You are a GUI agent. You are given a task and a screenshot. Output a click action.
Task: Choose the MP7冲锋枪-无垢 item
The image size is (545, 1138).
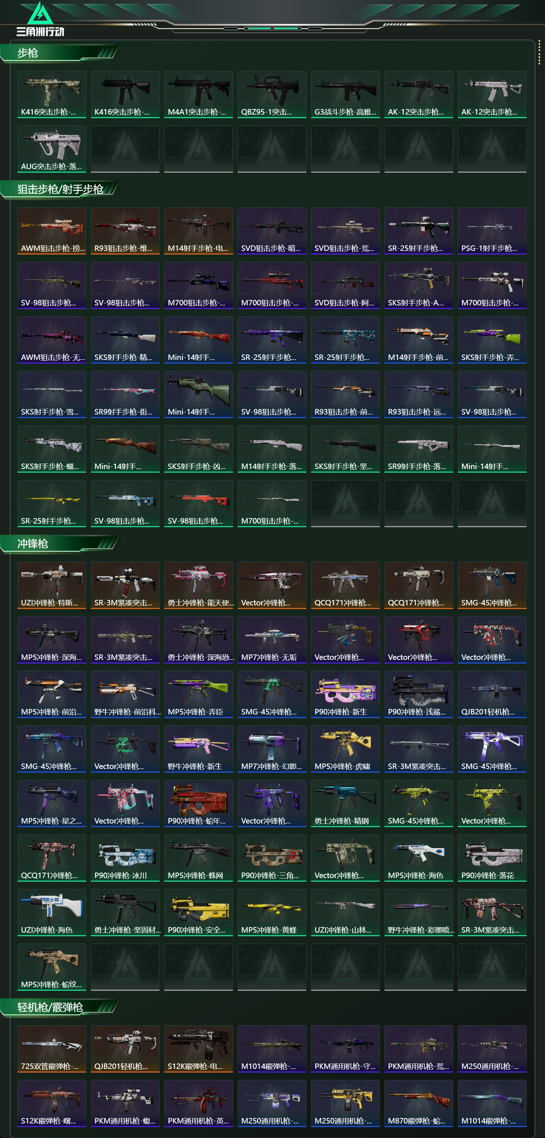[272, 640]
